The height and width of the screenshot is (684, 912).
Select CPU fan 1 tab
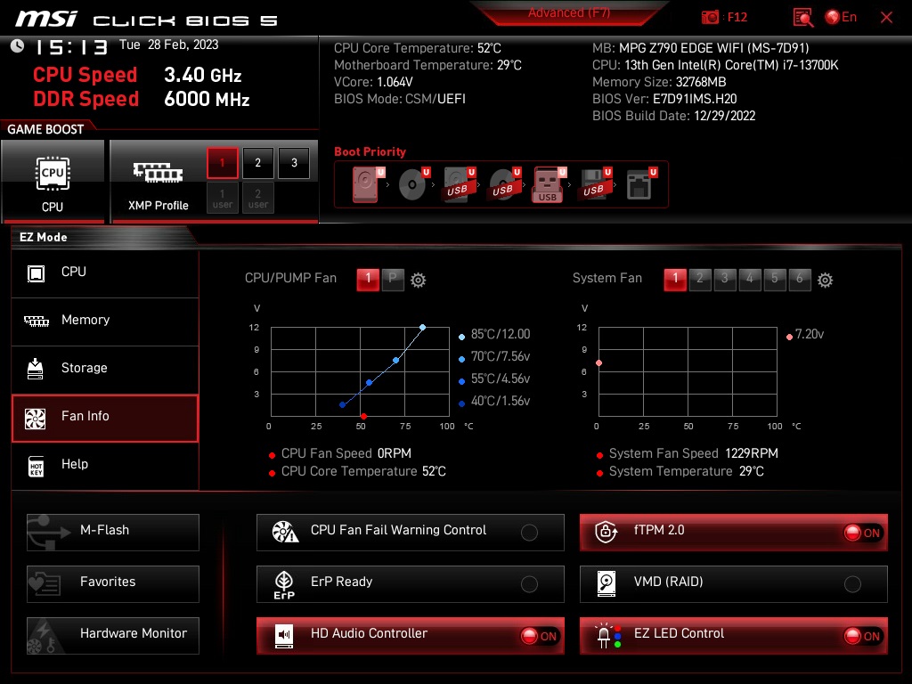coord(368,279)
